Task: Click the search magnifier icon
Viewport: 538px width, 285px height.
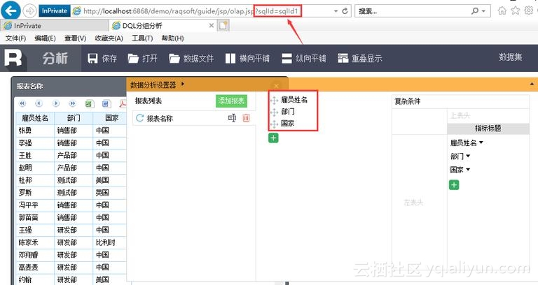Action: [474, 11]
